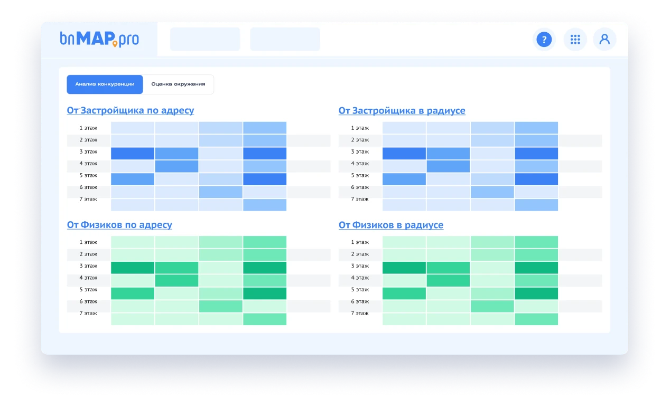Select the 4 этаж second cell in От Застройщика в радиусе
Screen dimensions: 670x399
448,166
